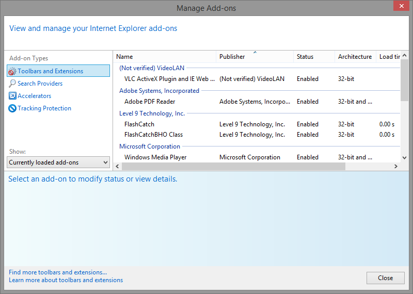Screen dimensions: 413x294
Task: Click publisher cell of Windows Media Player row
Action: click(250, 157)
